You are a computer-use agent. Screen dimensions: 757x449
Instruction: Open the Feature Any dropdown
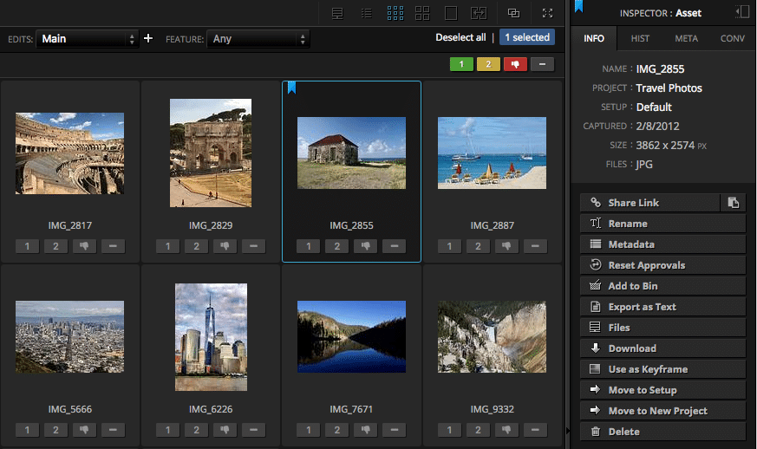coord(258,39)
